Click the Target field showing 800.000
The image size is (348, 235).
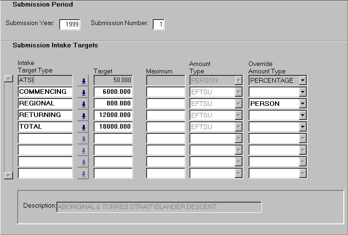113,104
